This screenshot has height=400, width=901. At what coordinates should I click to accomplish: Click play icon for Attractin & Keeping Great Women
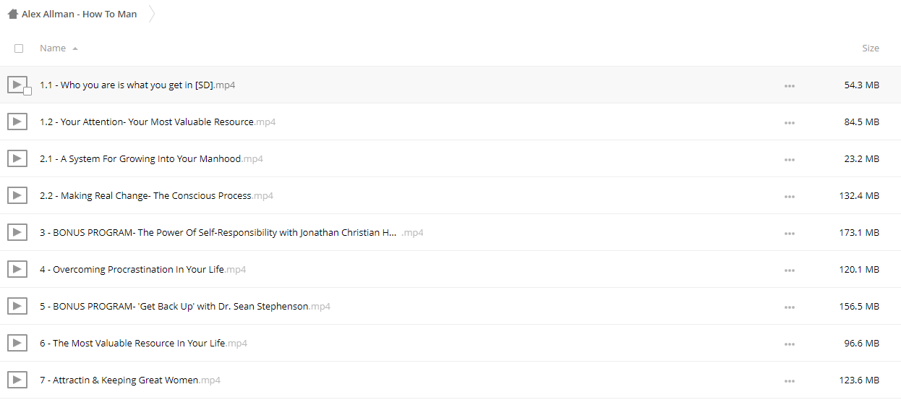17,380
